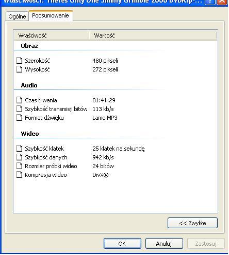Click the help question mark button

point(210,2)
